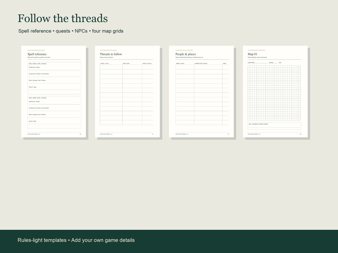This screenshot has height=253, width=338.
Task: Click the "Places explored, routes remembered" subheading
Action: point(257,57)
